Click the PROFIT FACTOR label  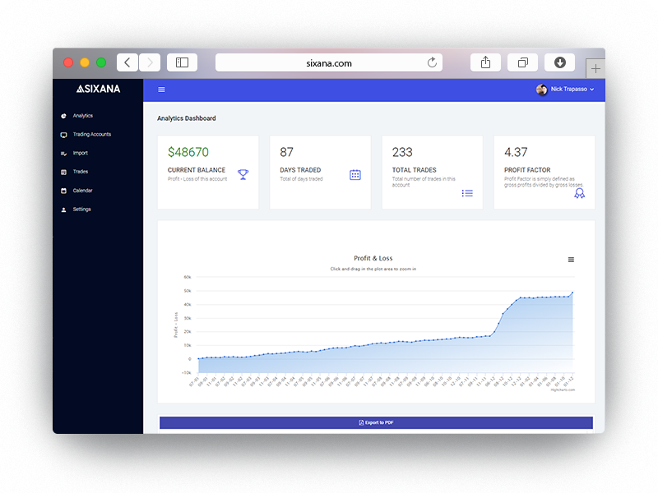[527, 170]
